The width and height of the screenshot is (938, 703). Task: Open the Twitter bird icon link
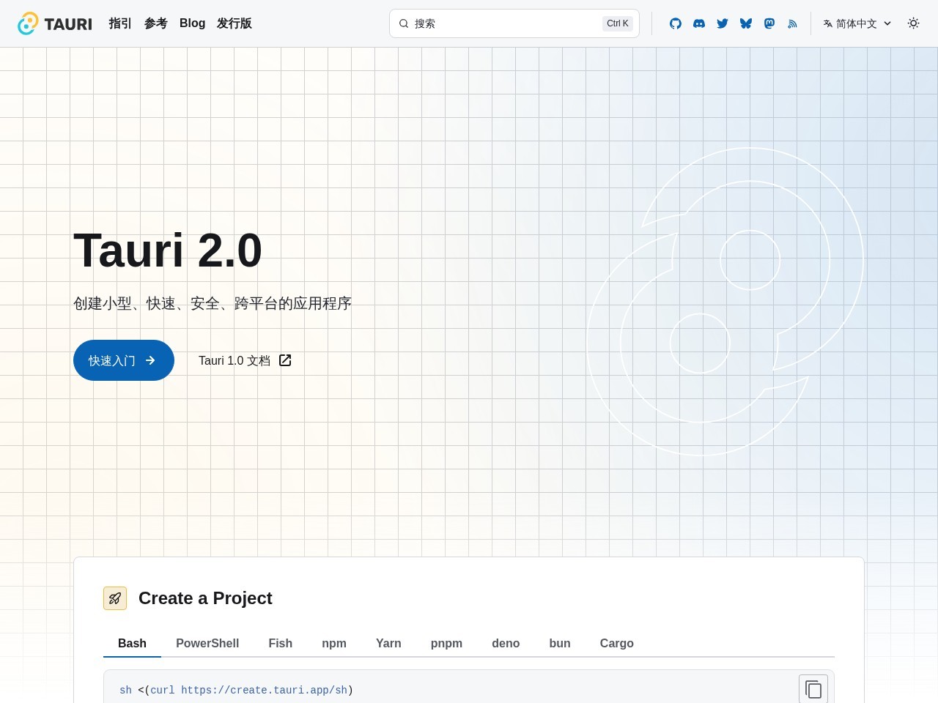tap(723, 23)
